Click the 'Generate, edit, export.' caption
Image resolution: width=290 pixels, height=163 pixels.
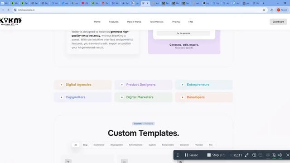point(184,45)
